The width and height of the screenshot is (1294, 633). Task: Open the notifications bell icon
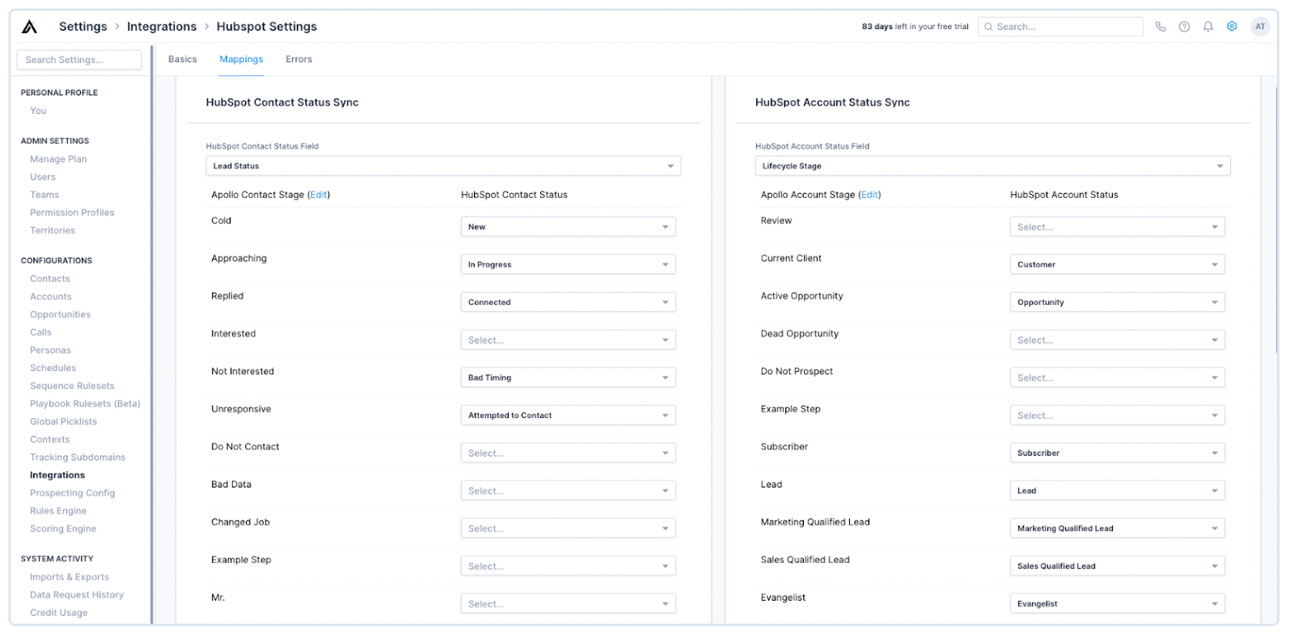pyautogui.click(x=1207, y=27)
